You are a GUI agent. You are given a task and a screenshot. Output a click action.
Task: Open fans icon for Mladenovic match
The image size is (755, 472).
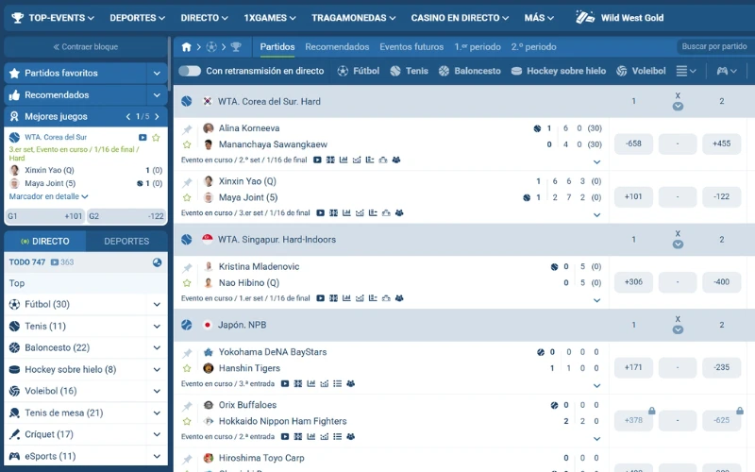tap(399, 298)
